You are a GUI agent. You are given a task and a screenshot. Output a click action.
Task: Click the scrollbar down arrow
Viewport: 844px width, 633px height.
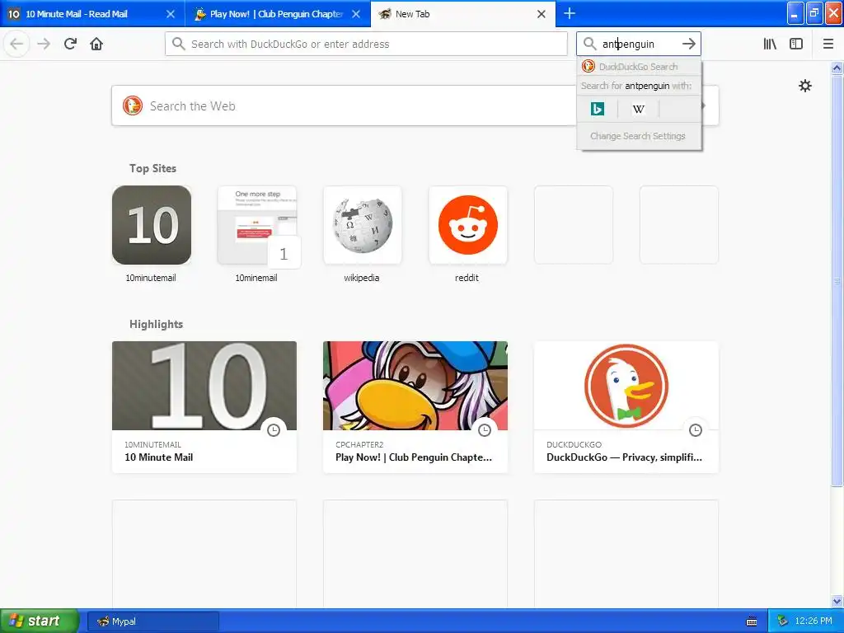[837, 601]
